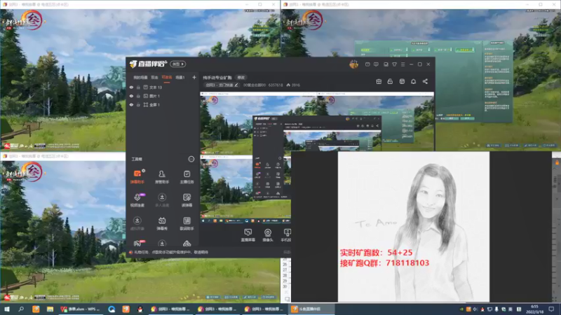Image resolution: width=561 pixels, height=315 pixels.
Task: Open the 弹幕秀 danmaku show tool
Action: pyautogui.click(x=162, y=223)
